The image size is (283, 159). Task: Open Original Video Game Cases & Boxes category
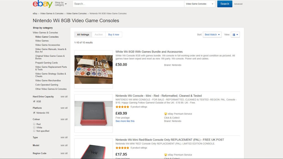pos(50,57)
